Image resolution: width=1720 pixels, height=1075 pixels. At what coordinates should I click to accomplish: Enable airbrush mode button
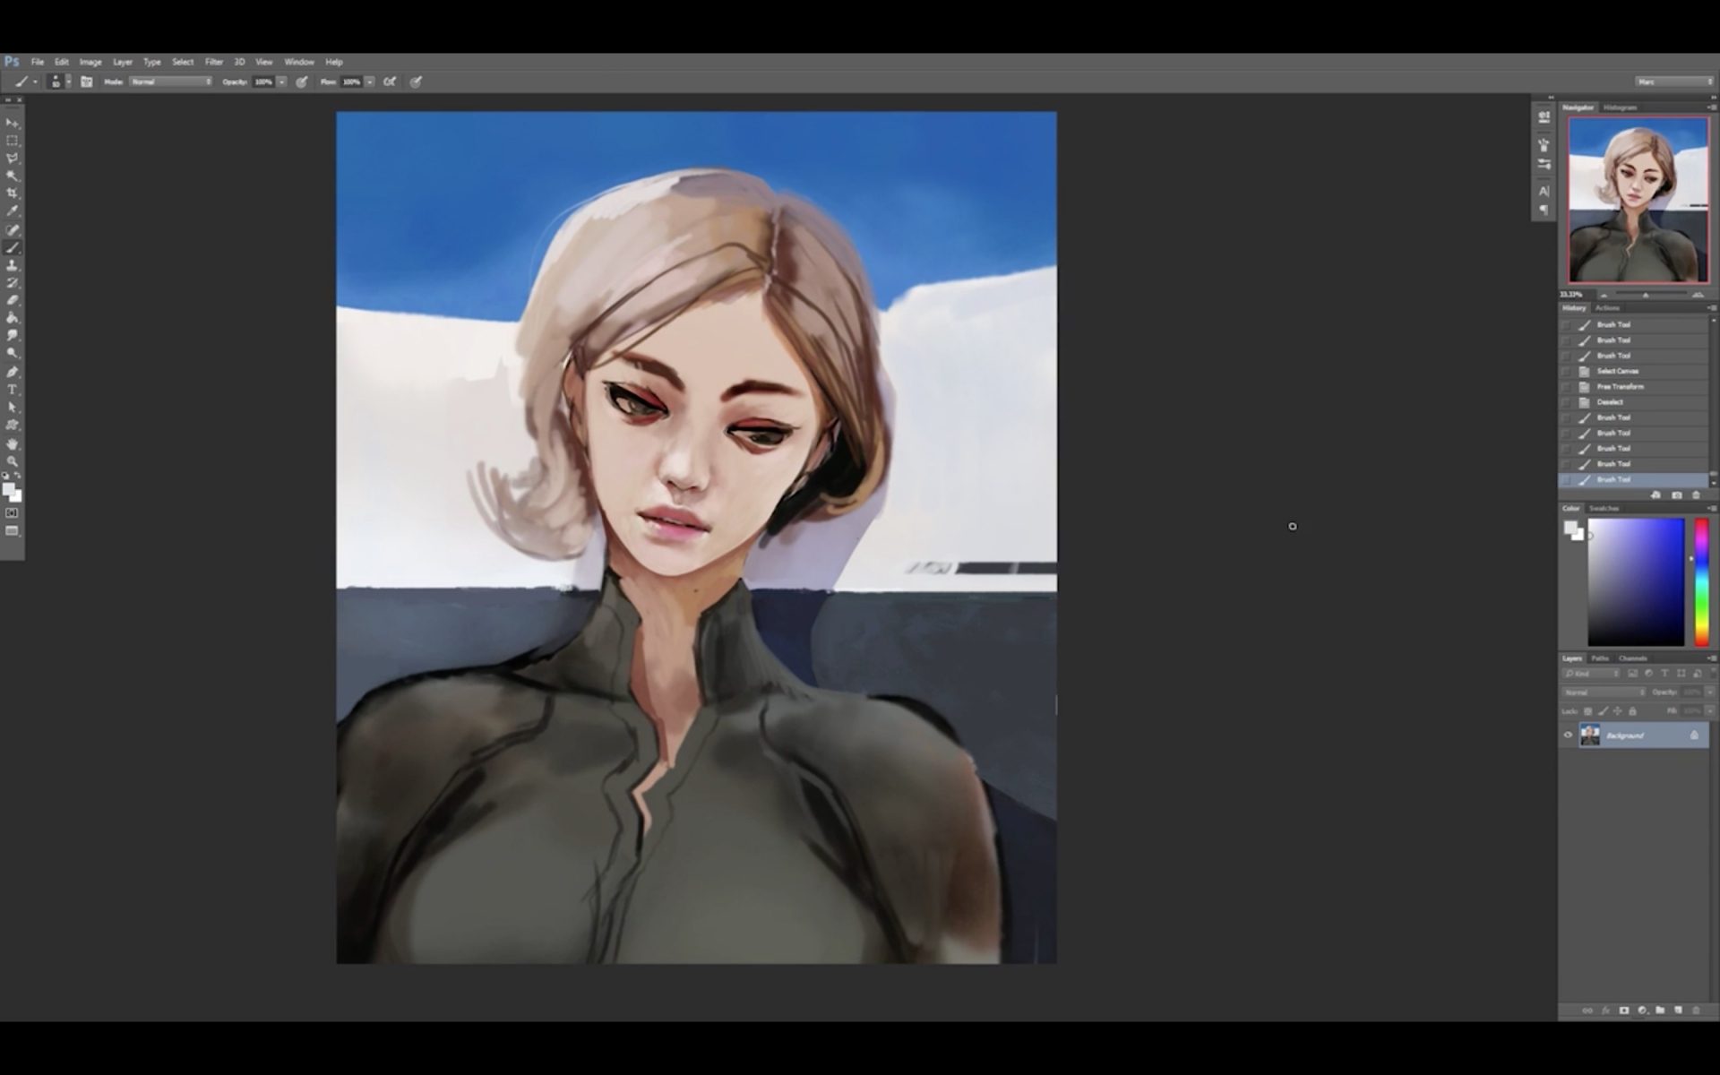390,82
